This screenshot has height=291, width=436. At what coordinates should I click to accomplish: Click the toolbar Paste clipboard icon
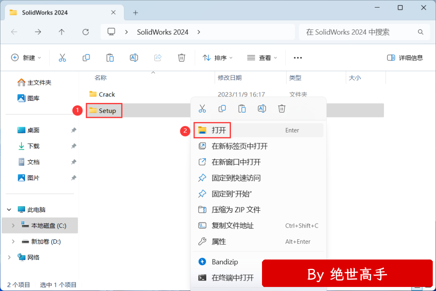click(110, 58)
